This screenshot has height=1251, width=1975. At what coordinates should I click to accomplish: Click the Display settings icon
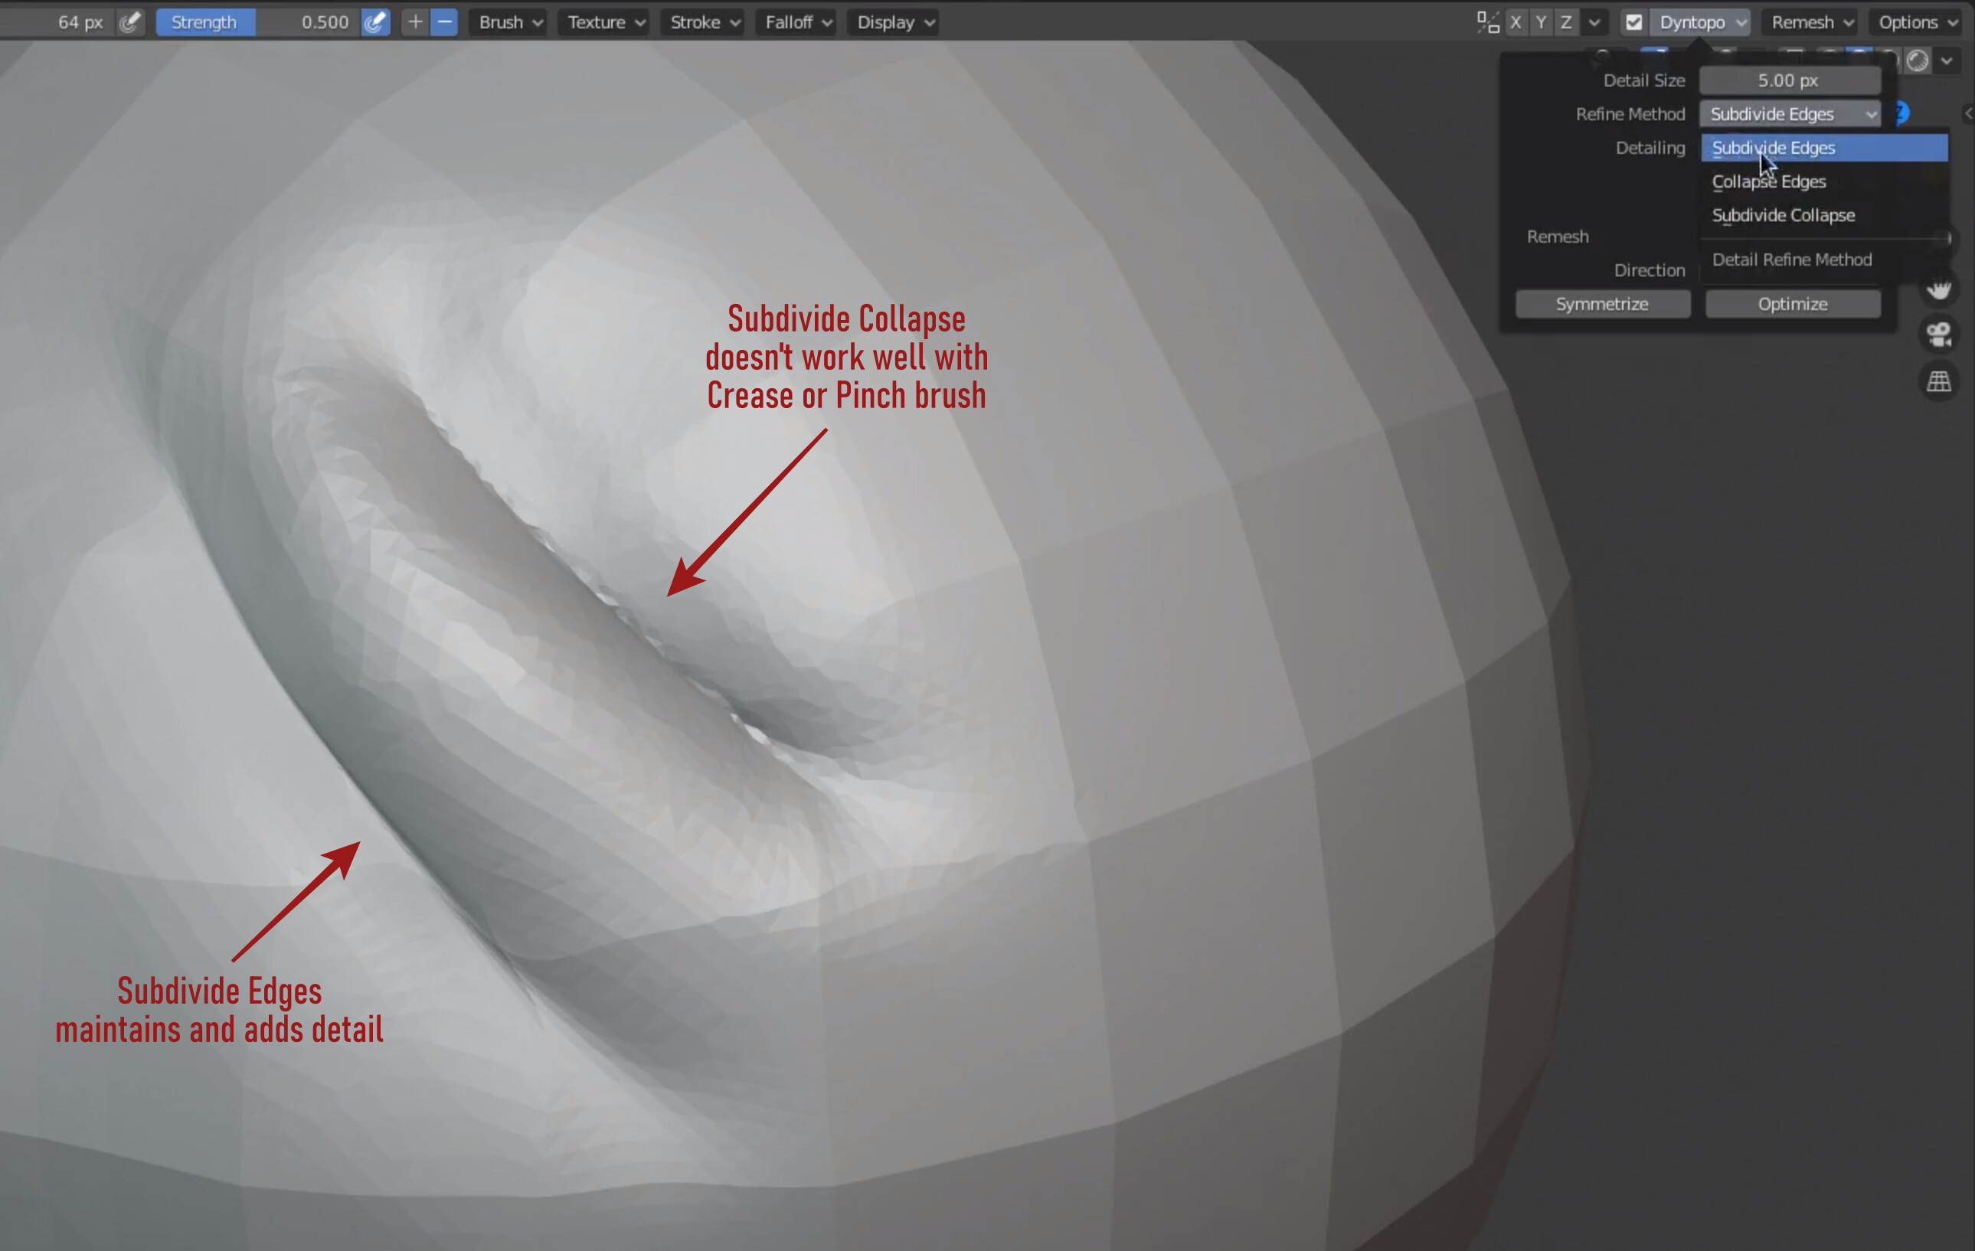coord(892,20)
